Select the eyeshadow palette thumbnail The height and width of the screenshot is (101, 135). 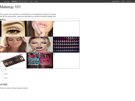pyautogui.click(x=13, y=60)
